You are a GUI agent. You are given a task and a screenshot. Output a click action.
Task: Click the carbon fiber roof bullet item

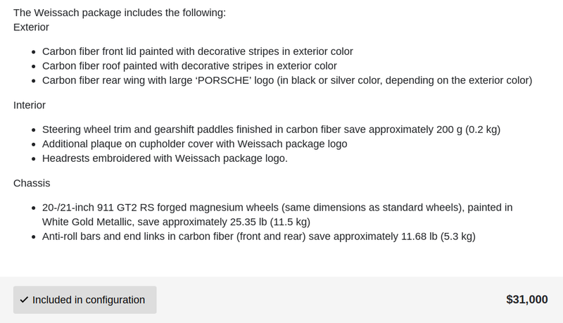click(x=189, y=66)
